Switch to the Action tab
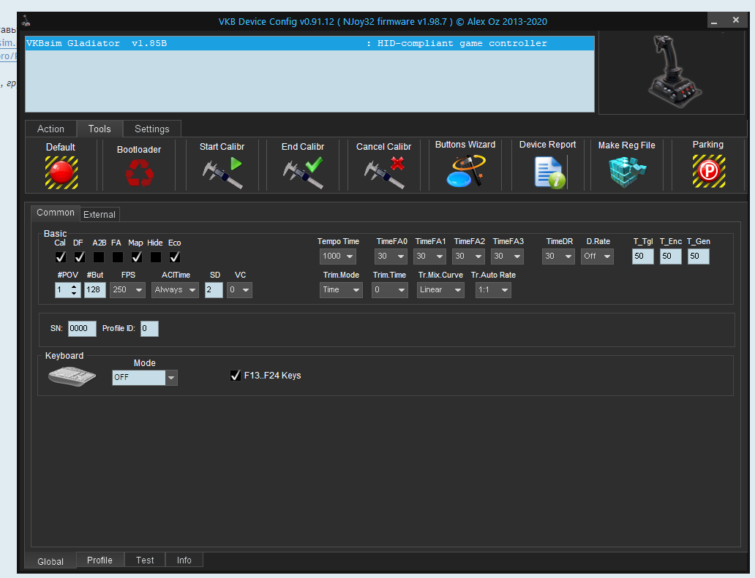 [50, 129]
